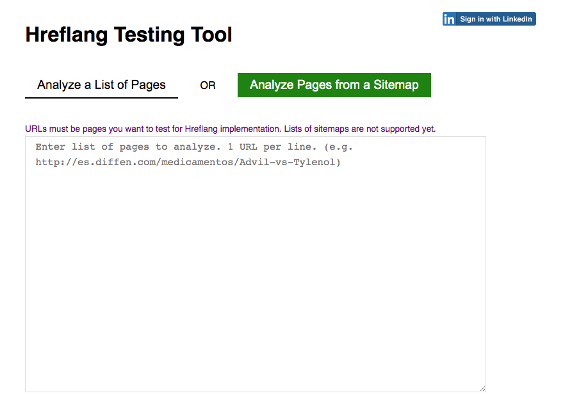The height and width of the screenshot is (398, 572).
Task: Click the 'Sign in with LinkedIn' text label
Action: (x=496, y=19)
